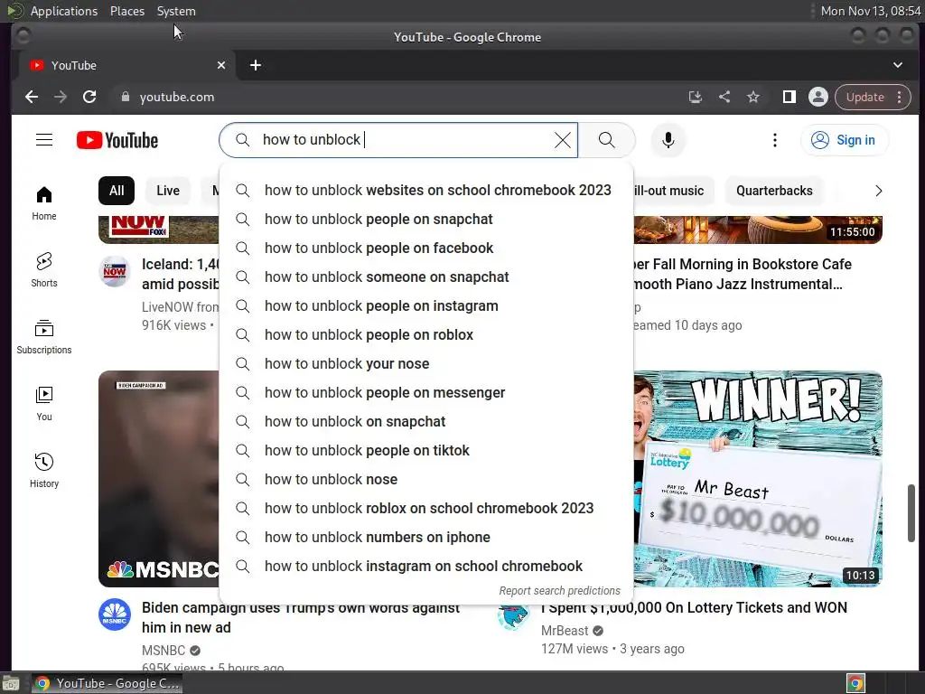
Task: Click the Chrome Update button
Action: 874,97
